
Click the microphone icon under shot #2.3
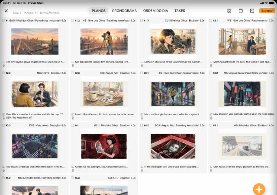(x=73, y=118)
